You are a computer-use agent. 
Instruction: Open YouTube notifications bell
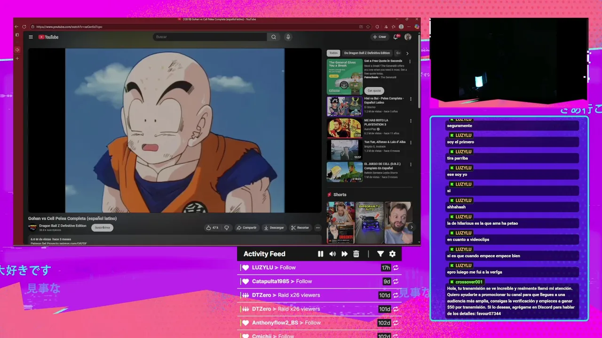point(396,37)
